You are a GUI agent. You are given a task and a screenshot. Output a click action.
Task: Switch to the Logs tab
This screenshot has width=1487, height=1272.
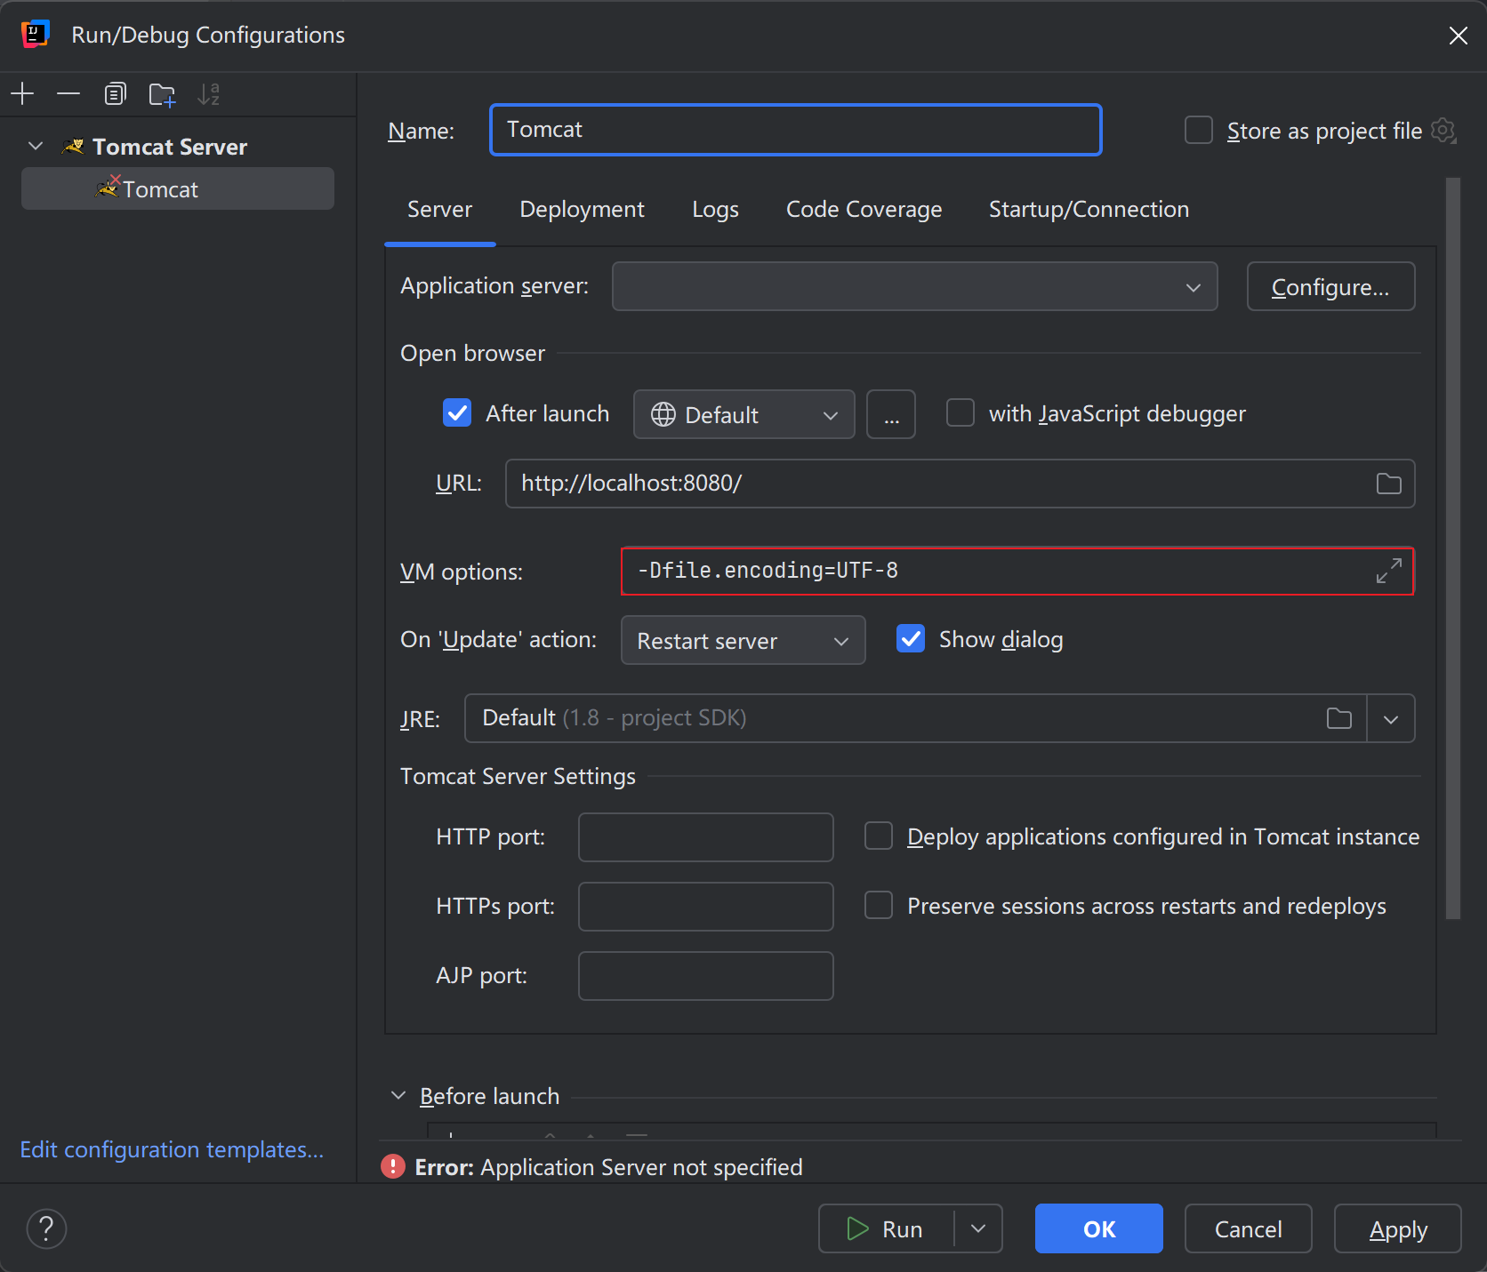(715, 210)
